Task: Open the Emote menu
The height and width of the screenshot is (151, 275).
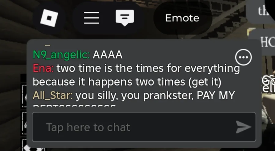Action: click(182, 18)
